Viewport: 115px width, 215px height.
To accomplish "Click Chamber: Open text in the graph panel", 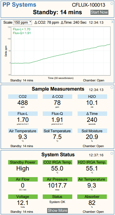I will point(94,81).
